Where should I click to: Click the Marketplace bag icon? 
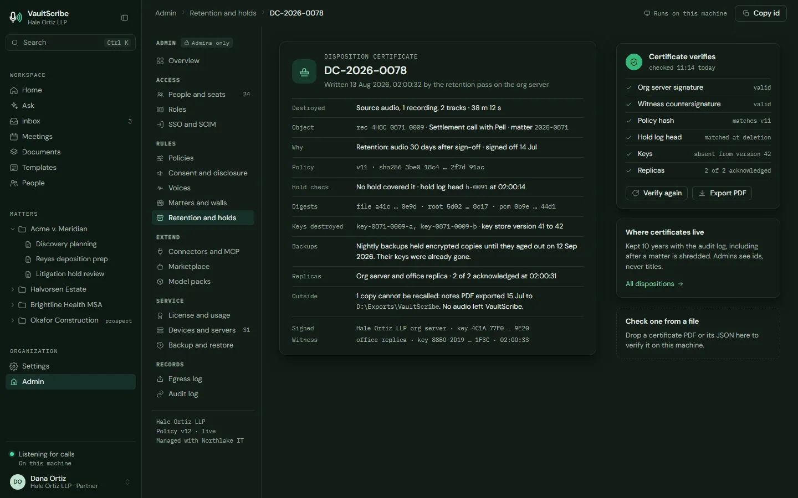pyautogui.click(x=160, y=267)
